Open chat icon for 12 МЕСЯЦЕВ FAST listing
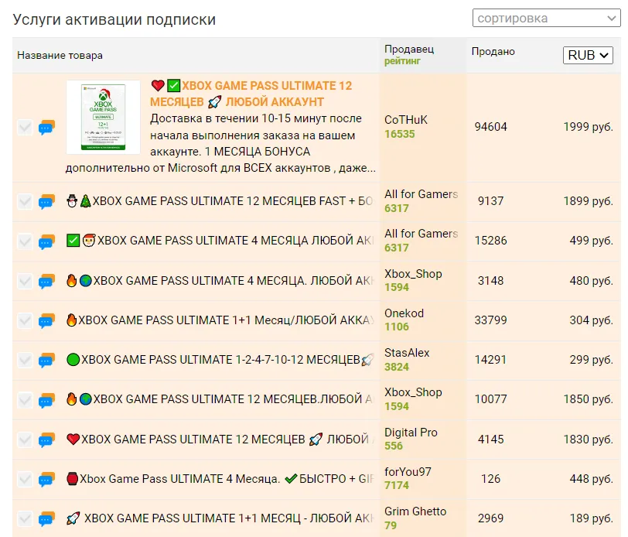628x537 pixels. click(x=46, y=201)
